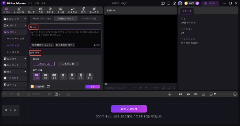Choose the 3:2 aspect ratio
The height and width of the screenshot is (126, 240).
coord(45,76)
